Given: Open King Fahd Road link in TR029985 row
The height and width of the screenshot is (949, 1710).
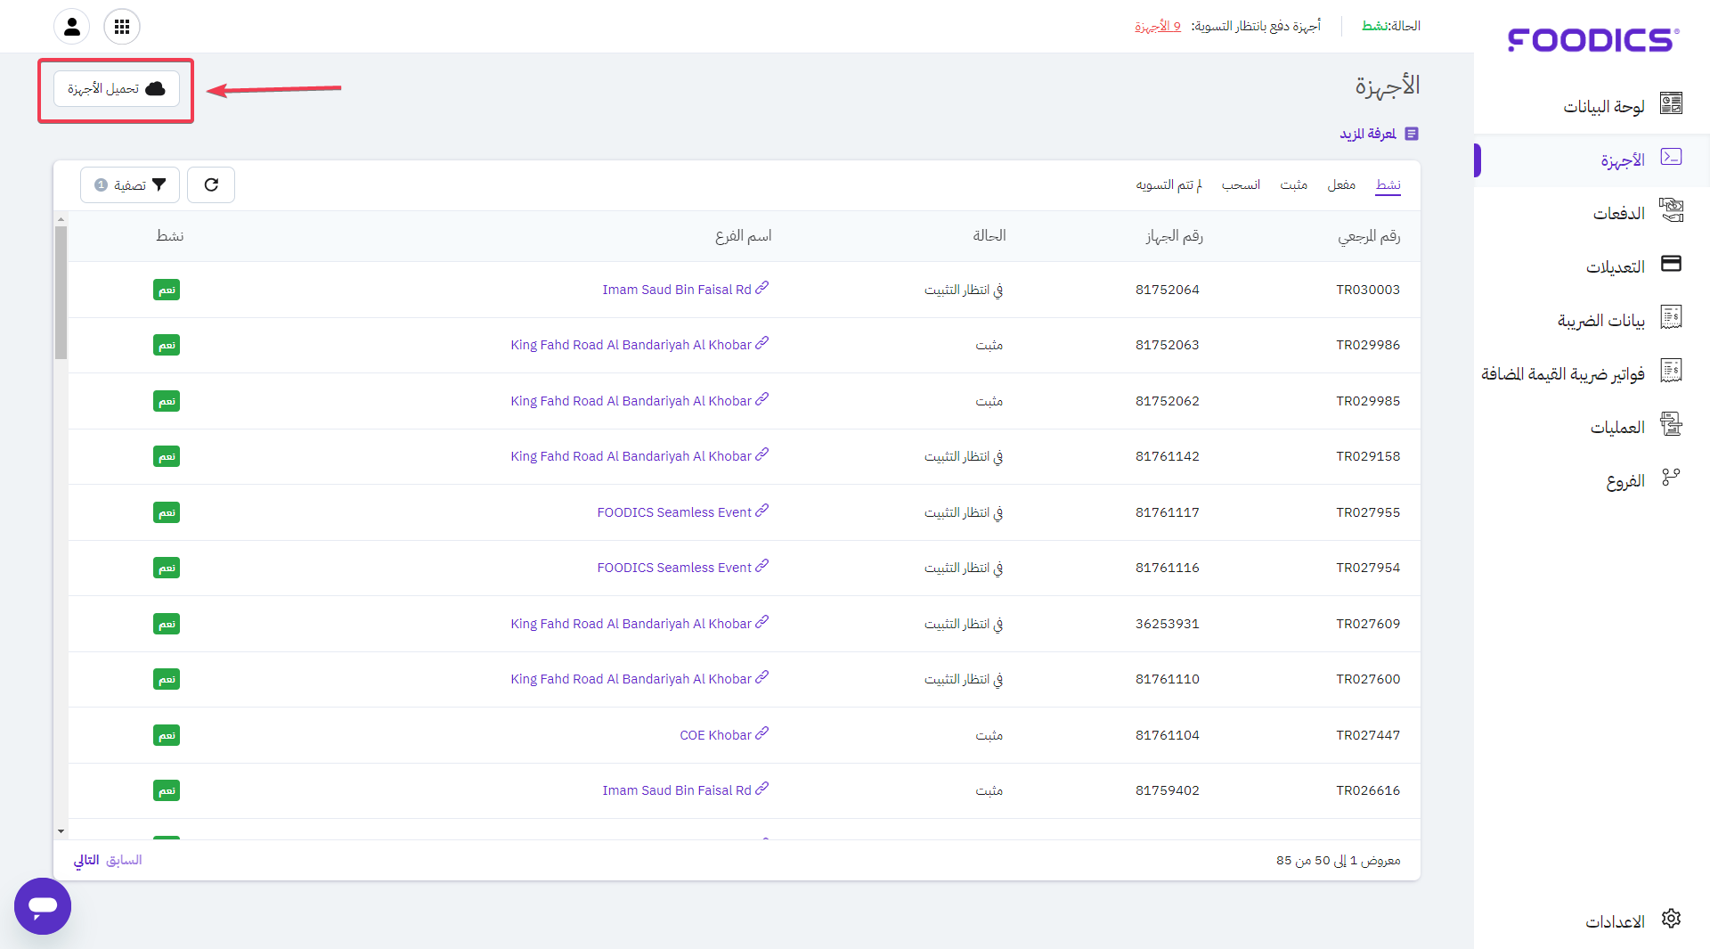Looking at the screenshot, I should point(631,401).
